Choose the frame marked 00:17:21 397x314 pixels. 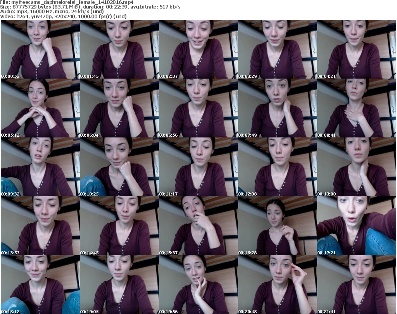point(357,226)
